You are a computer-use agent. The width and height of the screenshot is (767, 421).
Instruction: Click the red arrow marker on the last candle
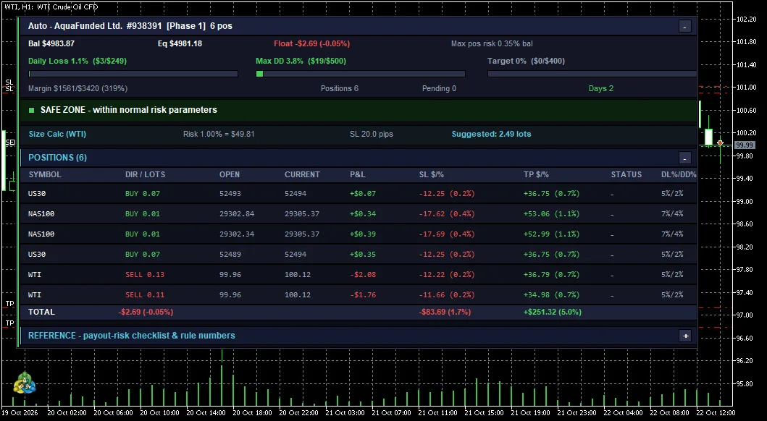coord(721,143)
